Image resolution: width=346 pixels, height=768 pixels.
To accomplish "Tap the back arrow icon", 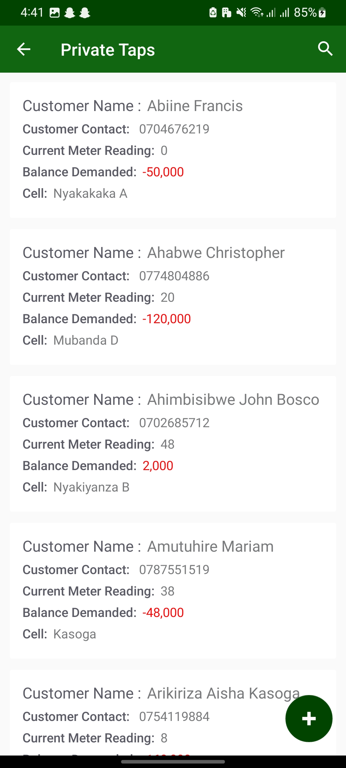I will tap(23, 49).
